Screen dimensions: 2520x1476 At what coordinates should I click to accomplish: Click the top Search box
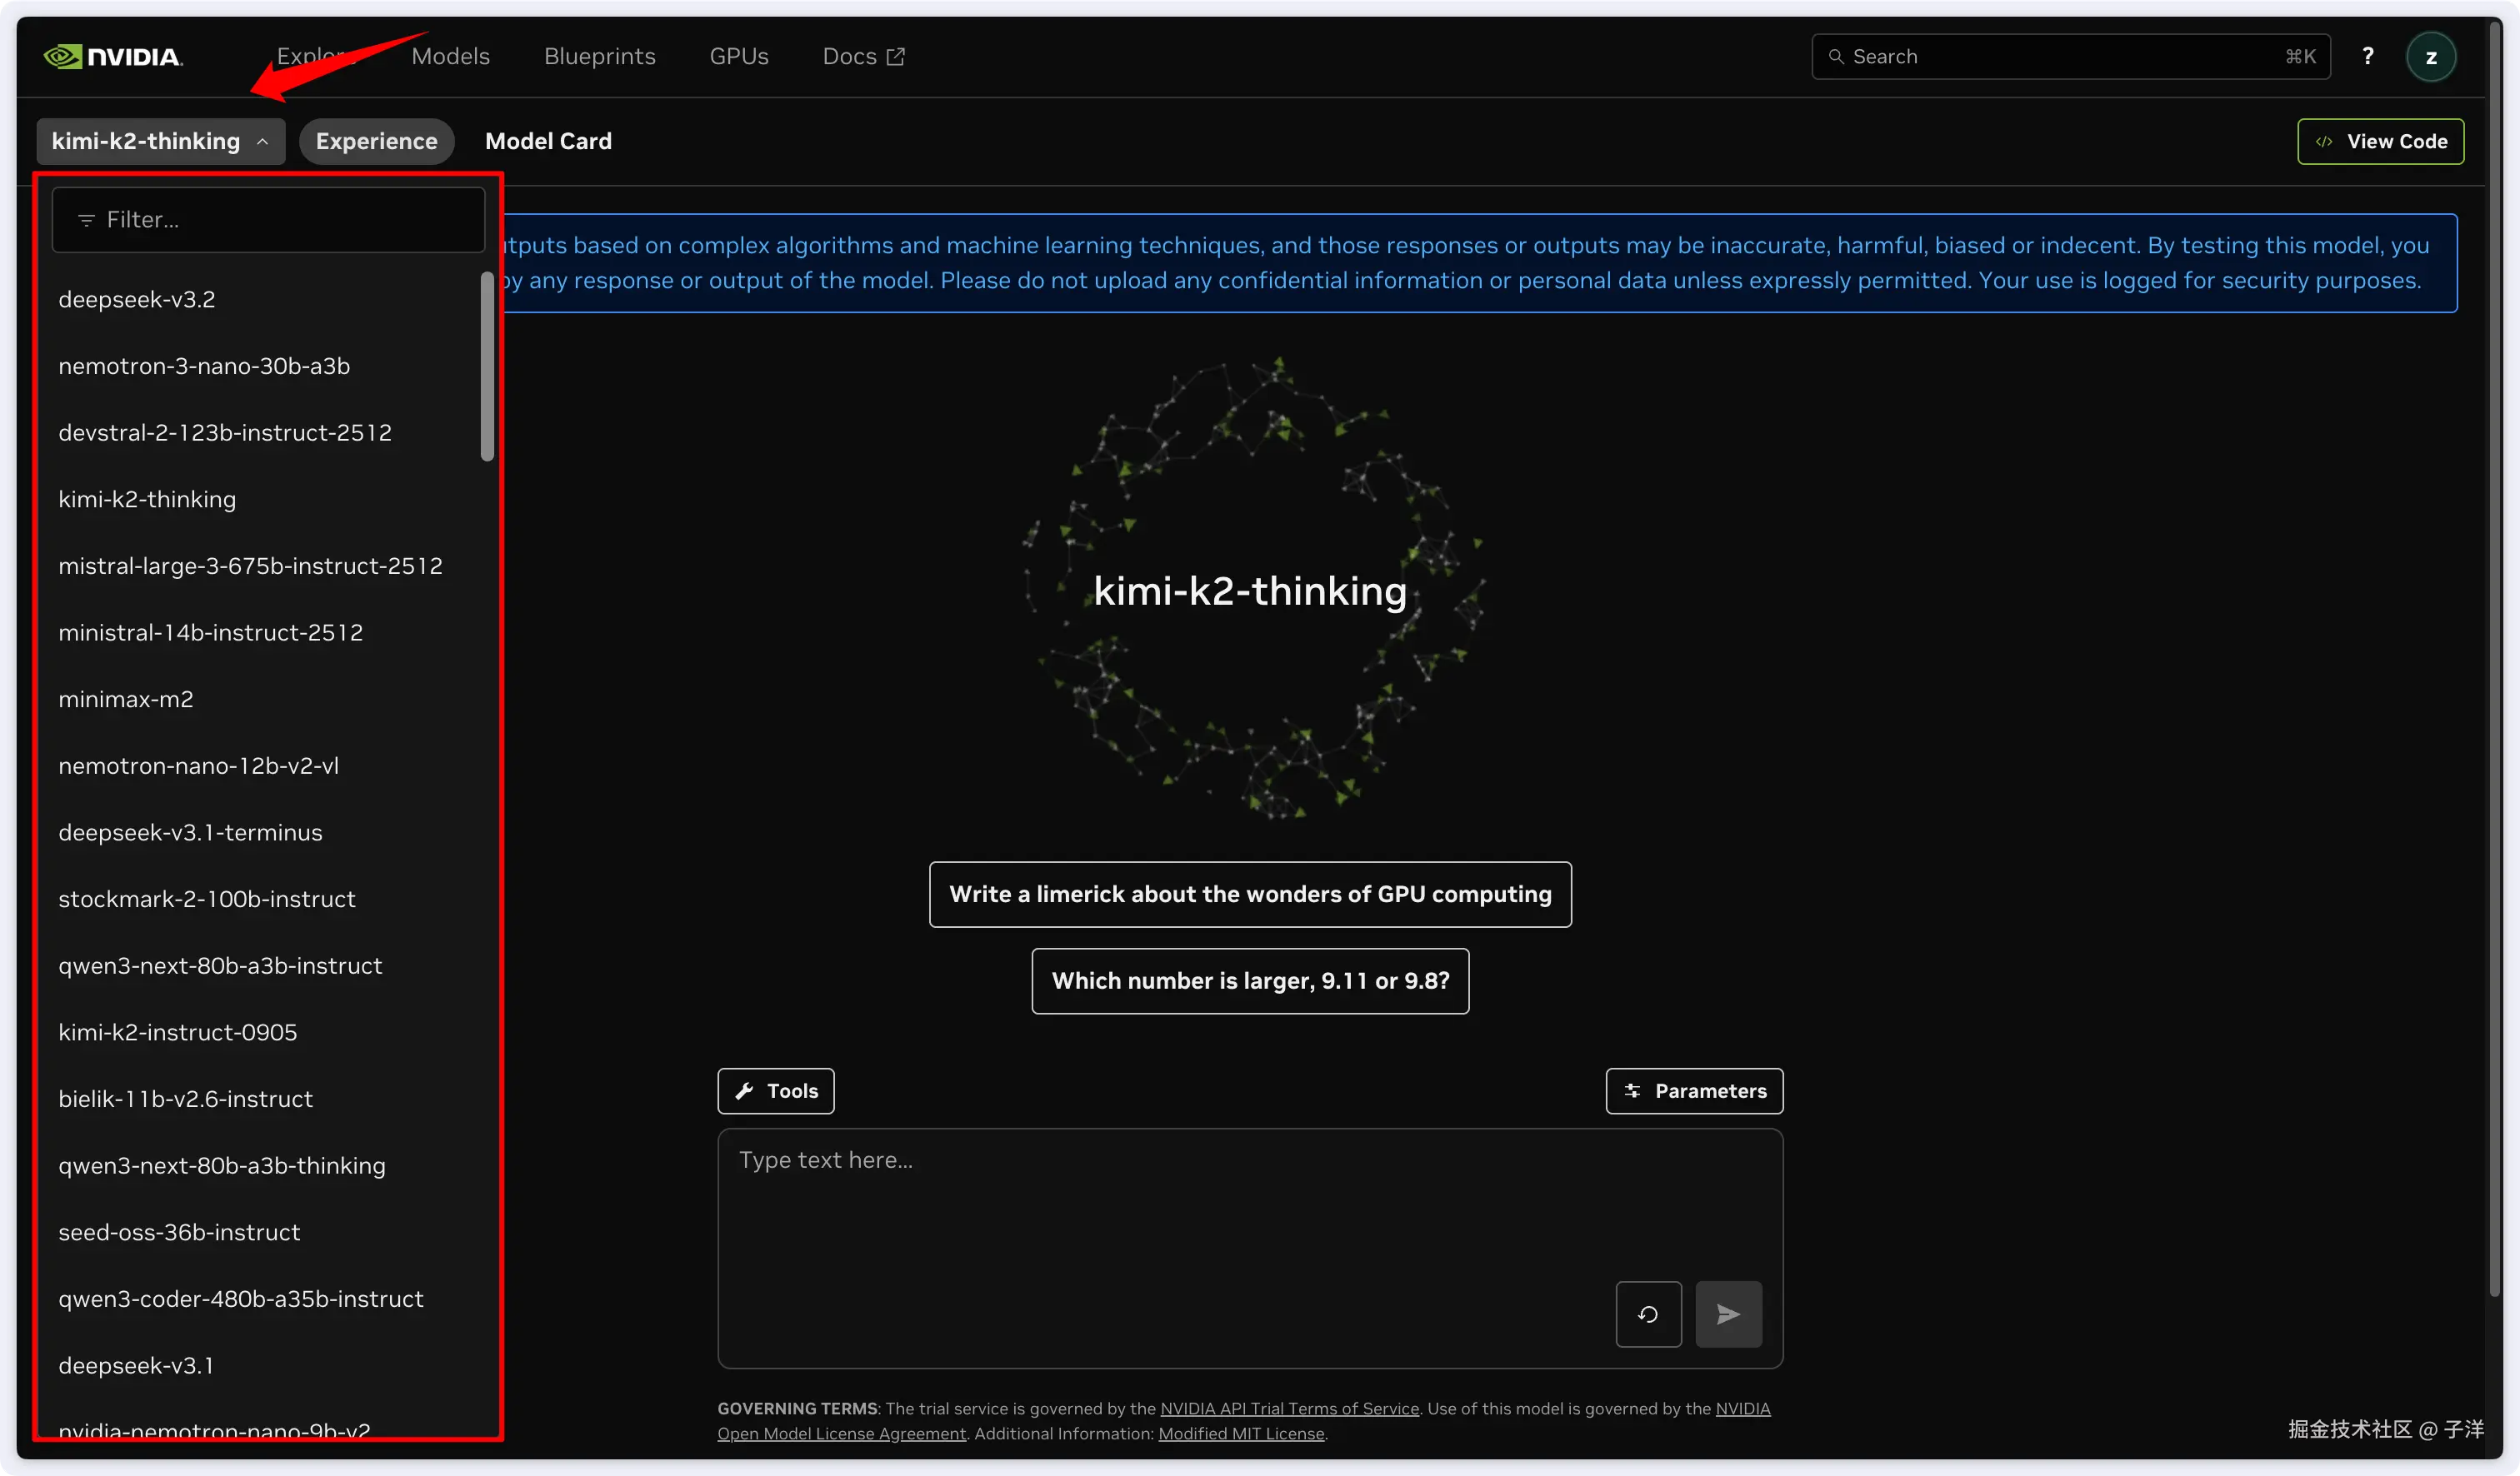click(x=2070, y=57)
